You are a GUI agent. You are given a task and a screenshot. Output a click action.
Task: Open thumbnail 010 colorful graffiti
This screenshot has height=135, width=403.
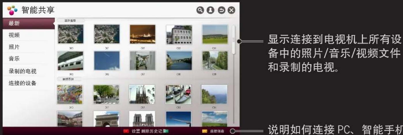[70, 94]
